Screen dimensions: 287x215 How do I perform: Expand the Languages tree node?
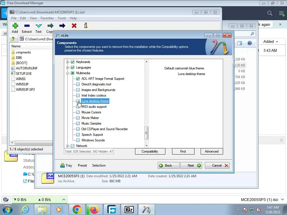[x=67, y=68]
